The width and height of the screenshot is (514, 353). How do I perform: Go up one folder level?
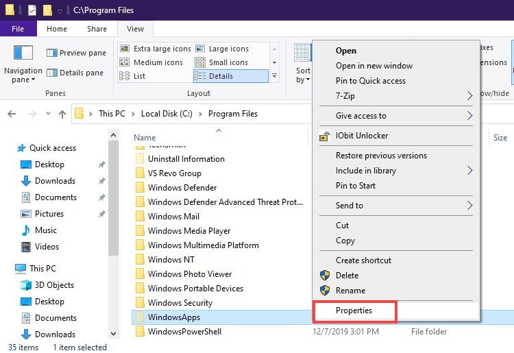[x=62, y=114]
